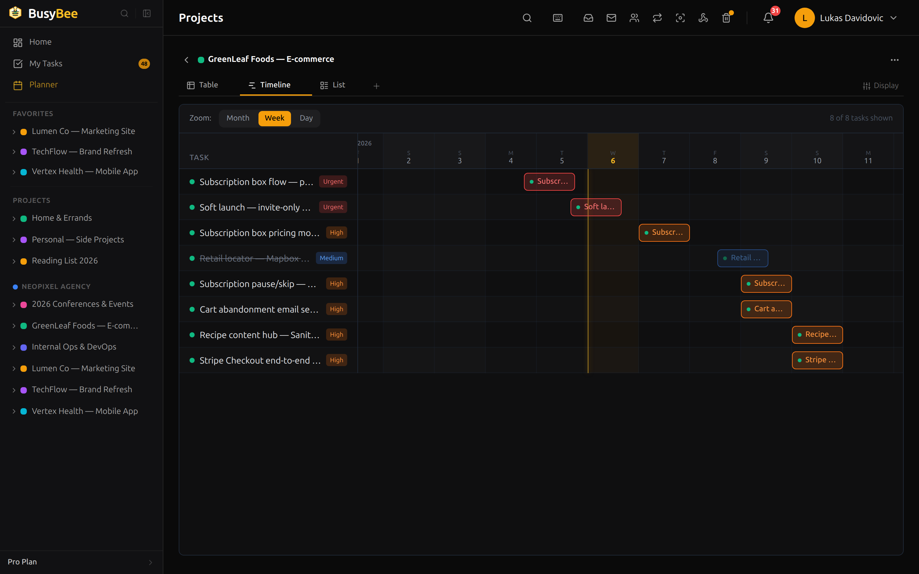Image resolution: width=919 pixels, height=574 pixels.
Task: Open My Tasks page
Action: (x=81, y=63)
